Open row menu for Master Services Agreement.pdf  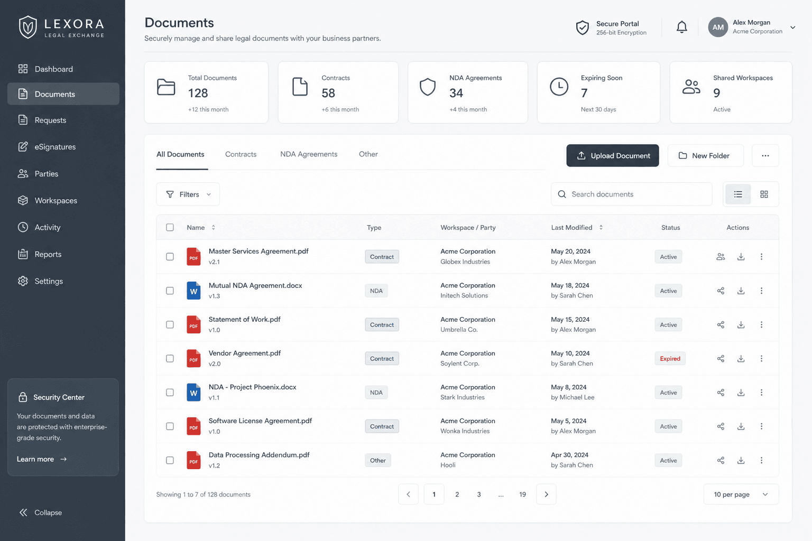(x=761, y=257)
